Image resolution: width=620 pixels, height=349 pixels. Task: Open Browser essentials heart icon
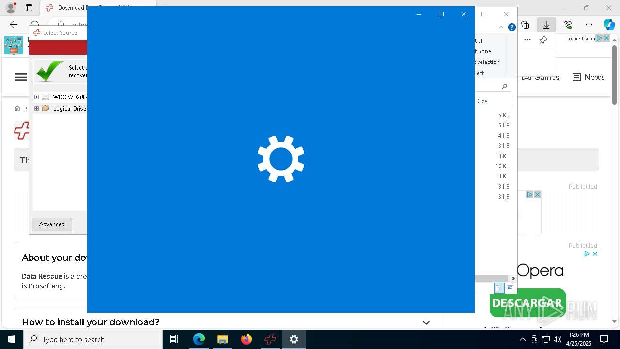568,25
